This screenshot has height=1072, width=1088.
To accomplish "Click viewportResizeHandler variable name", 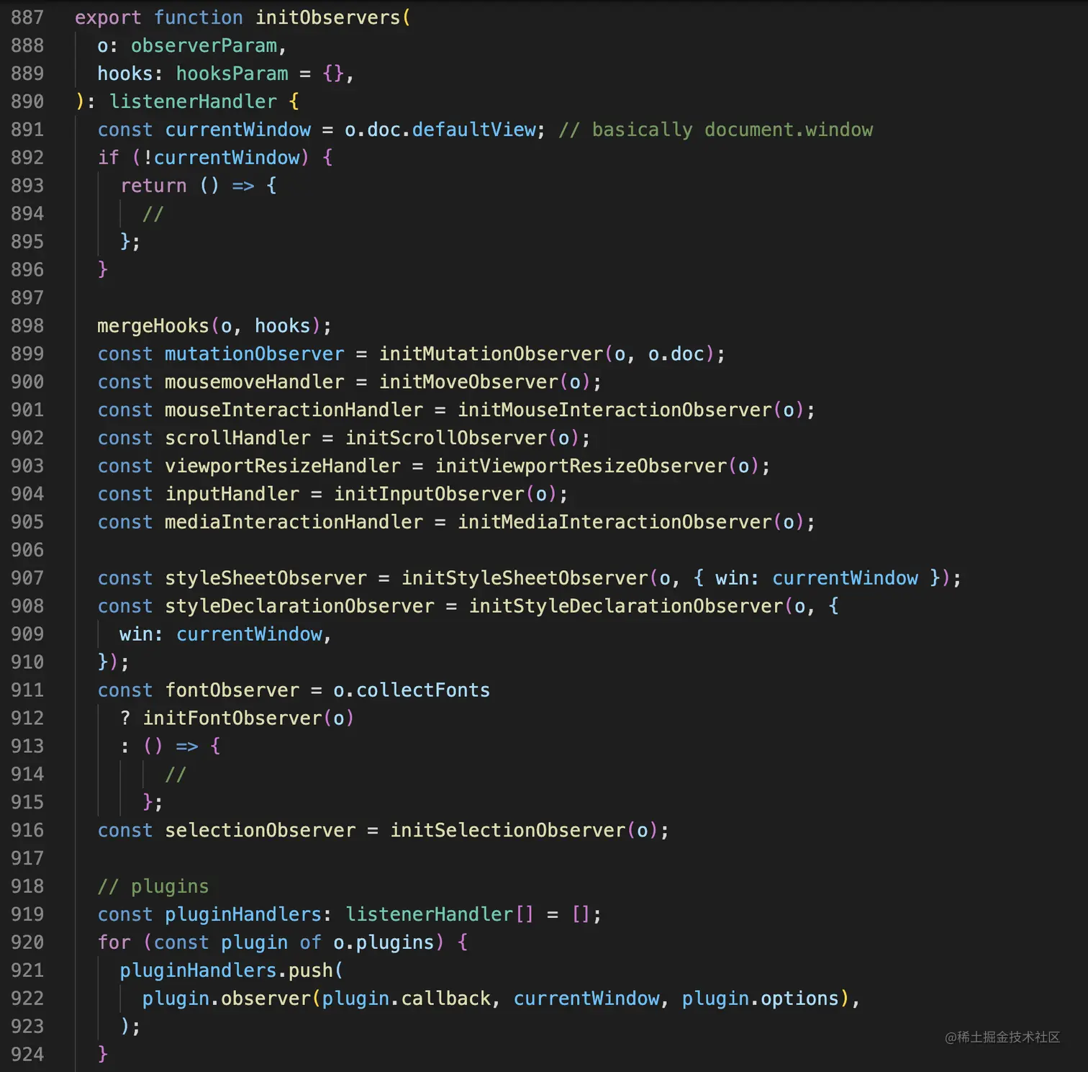I will pos(283,467).
